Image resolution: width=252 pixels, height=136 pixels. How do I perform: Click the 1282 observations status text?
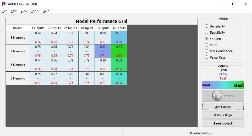click(199, 133)
